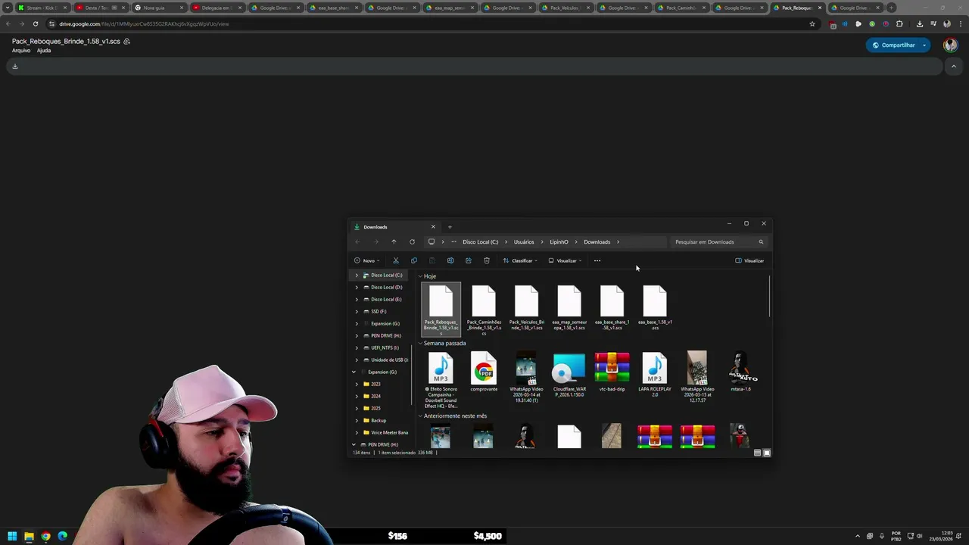Open Chrome downloads icon in browser toolbar
The width and height of the screenshot is (969, 545).
click(x=919, y=23)
